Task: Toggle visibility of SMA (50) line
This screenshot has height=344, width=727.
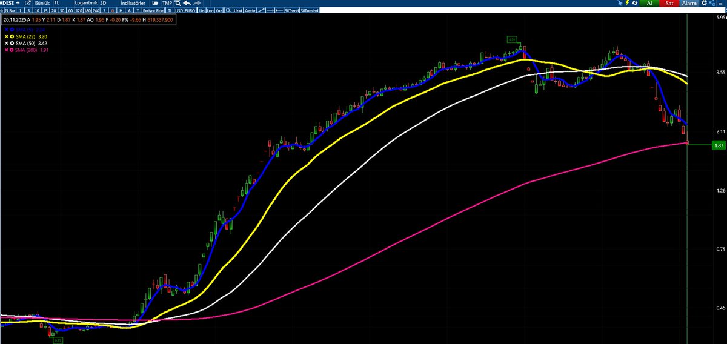Action: (12, 43)
